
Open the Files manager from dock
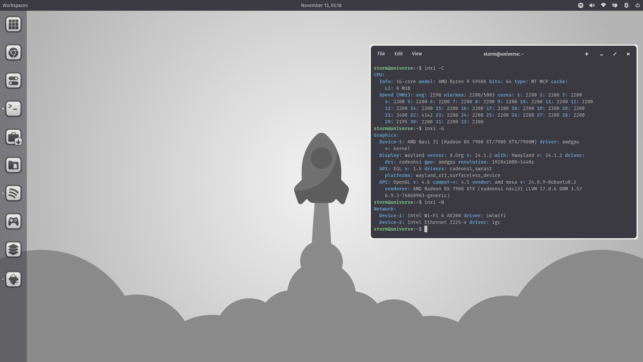pos(13,165)
